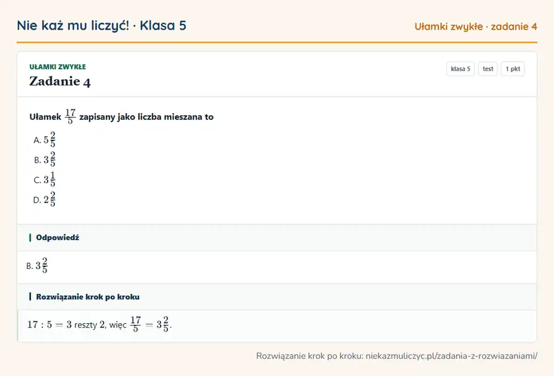Image resolution: width=554 pixels, height=376 pixels.
Task: Click the answer shown under 'Odpowiedź'
Action: (37, 265)
